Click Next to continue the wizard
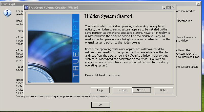This screenshot has height=112, width=204. click(x=141, y=90)
